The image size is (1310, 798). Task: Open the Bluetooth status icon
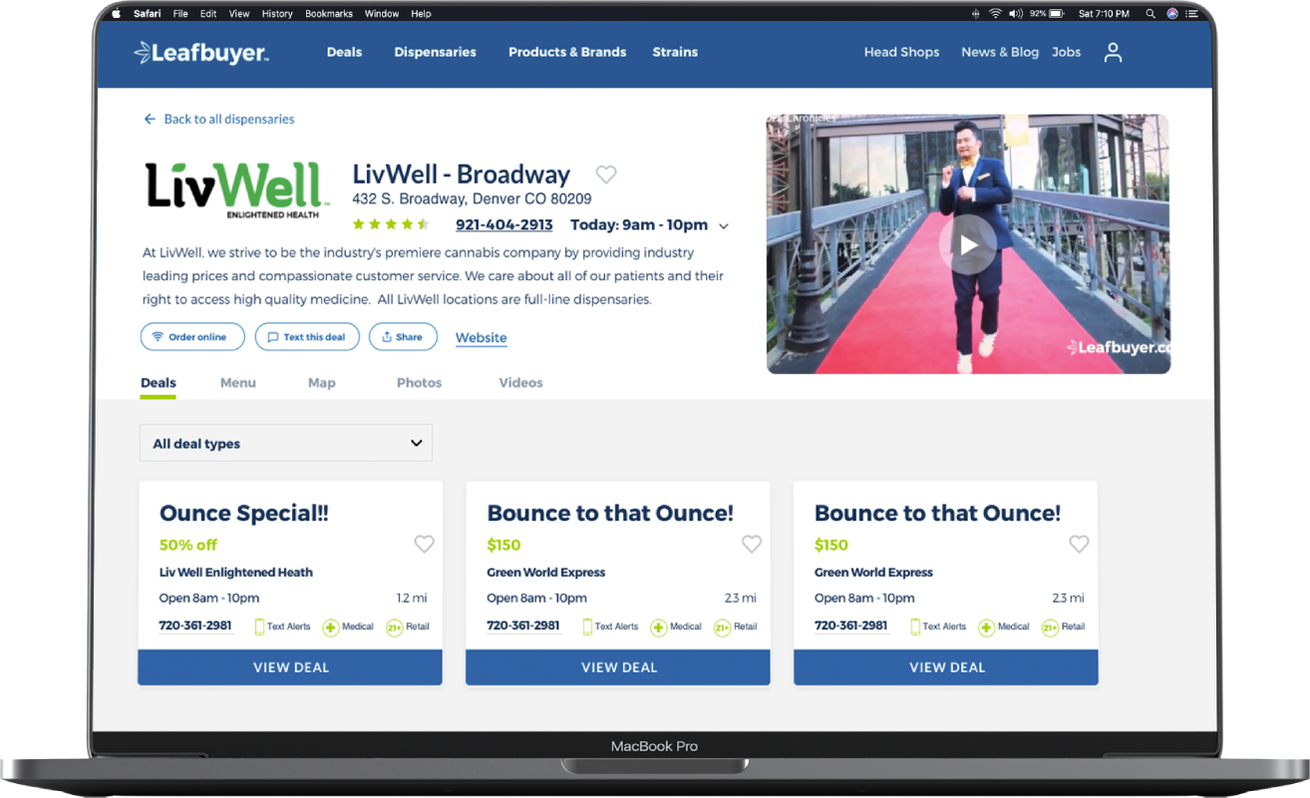[x=975, y=14]
